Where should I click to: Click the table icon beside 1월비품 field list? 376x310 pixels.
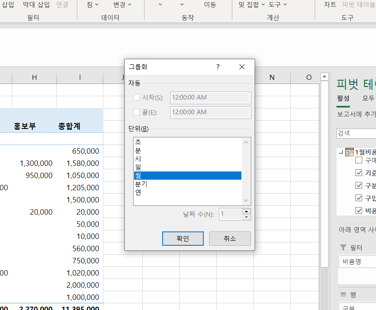(x=350, y=152)
